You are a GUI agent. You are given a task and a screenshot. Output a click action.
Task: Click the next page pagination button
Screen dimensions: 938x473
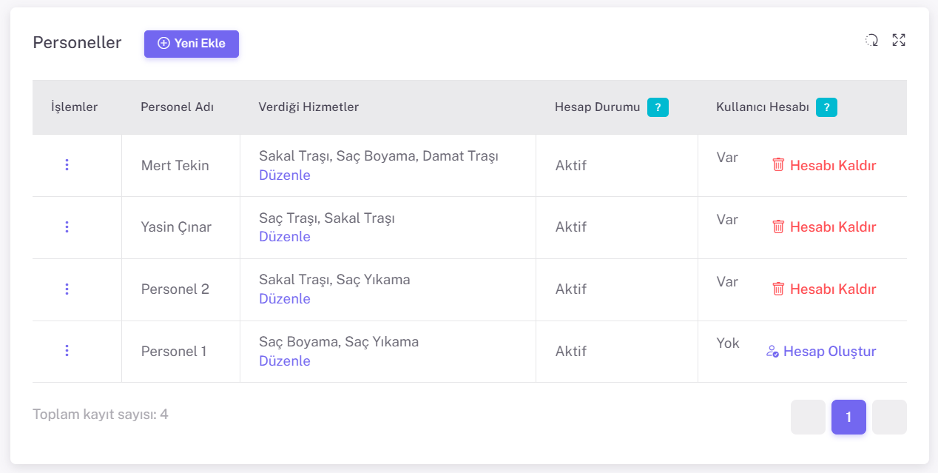[889, 417]
